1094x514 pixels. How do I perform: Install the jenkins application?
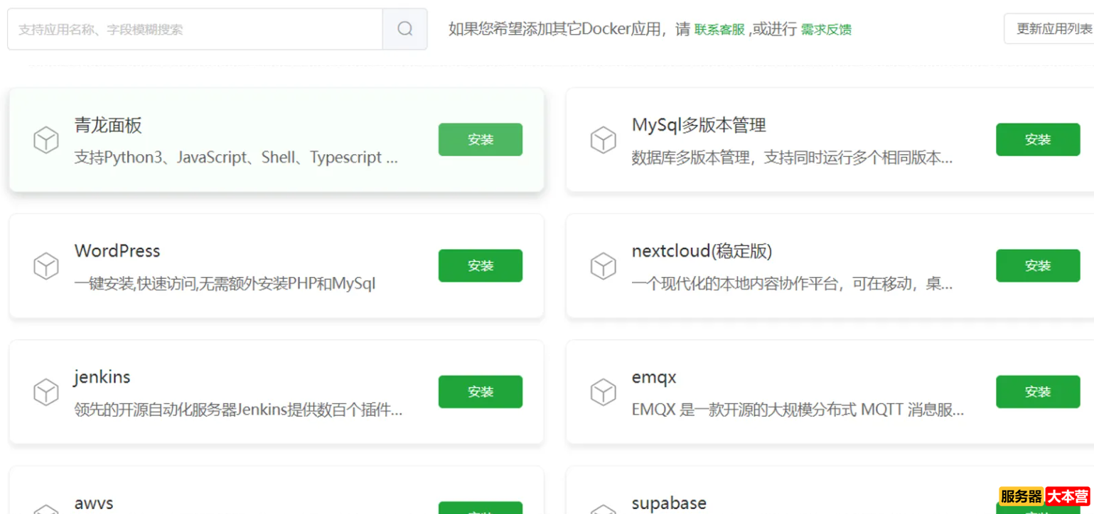(480, 391)
